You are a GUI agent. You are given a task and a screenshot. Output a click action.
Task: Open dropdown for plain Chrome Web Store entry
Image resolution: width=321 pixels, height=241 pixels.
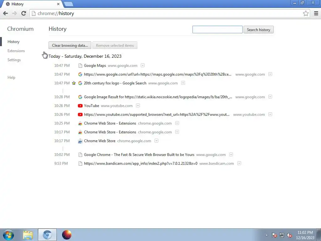click(x=156, y=141)
